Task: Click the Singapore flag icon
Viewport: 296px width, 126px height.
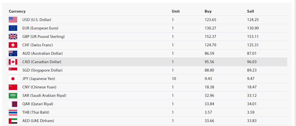Action: (13, 70)
